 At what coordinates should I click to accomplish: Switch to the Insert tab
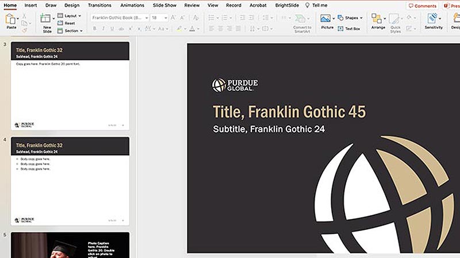tap(30, 5)
